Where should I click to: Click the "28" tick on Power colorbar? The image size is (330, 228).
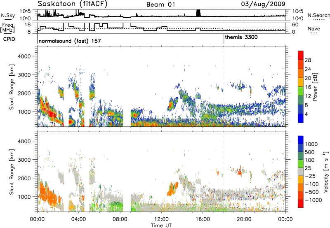308,60
